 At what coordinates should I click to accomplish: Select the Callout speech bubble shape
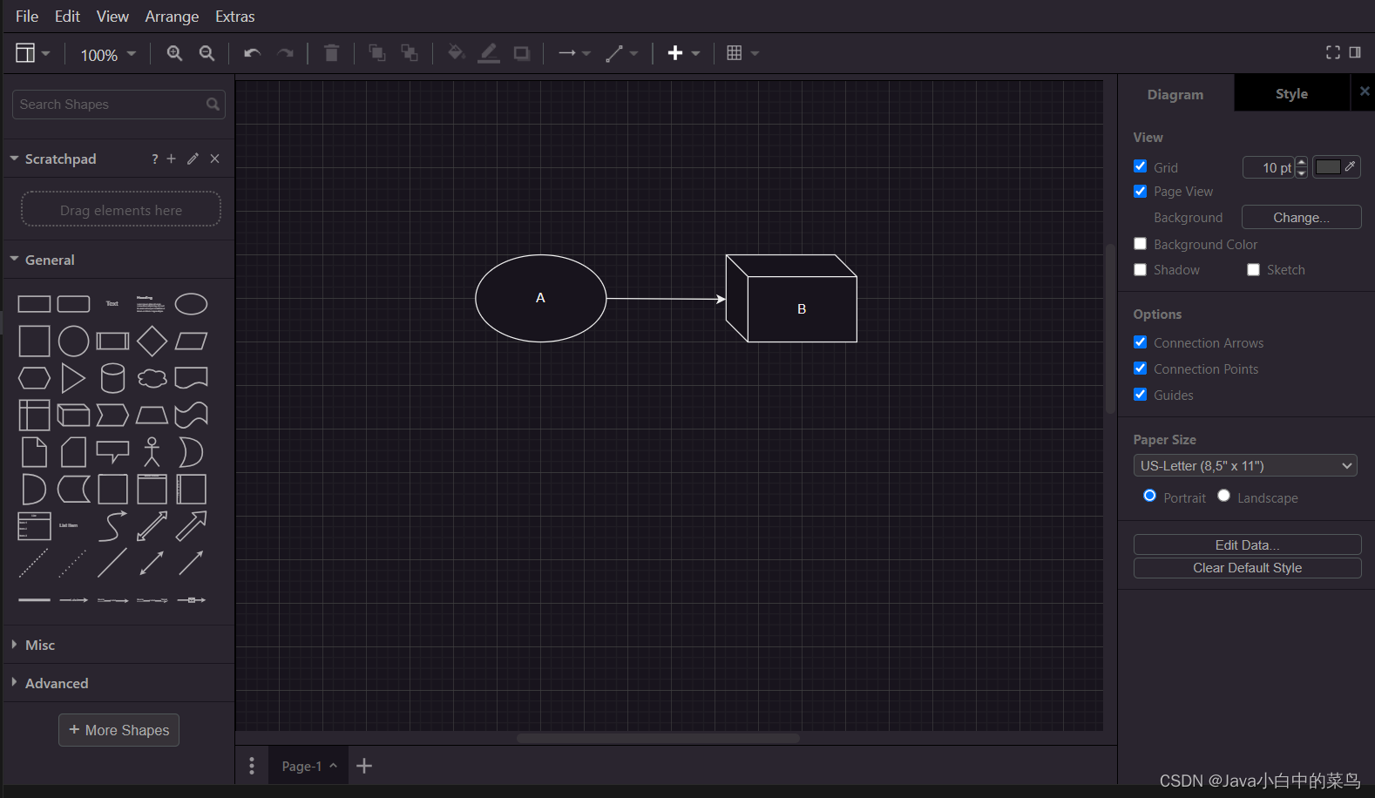112,452
